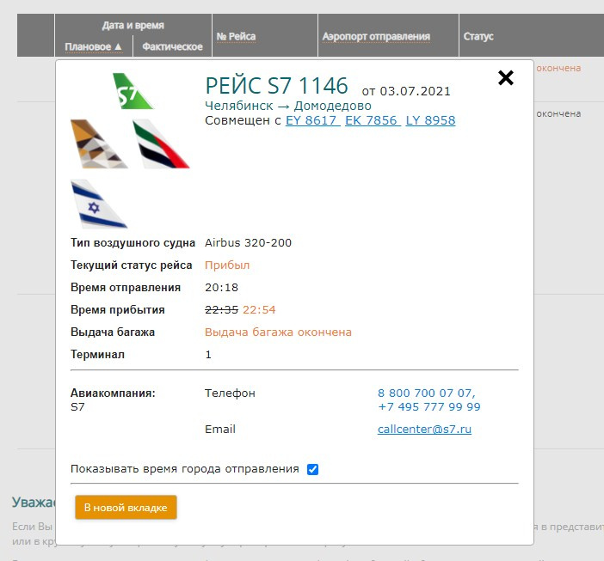Viewport: 604px width, 561px height.
Task: Click phone number 8 800 700 07 07
Action: coord(426,393)
